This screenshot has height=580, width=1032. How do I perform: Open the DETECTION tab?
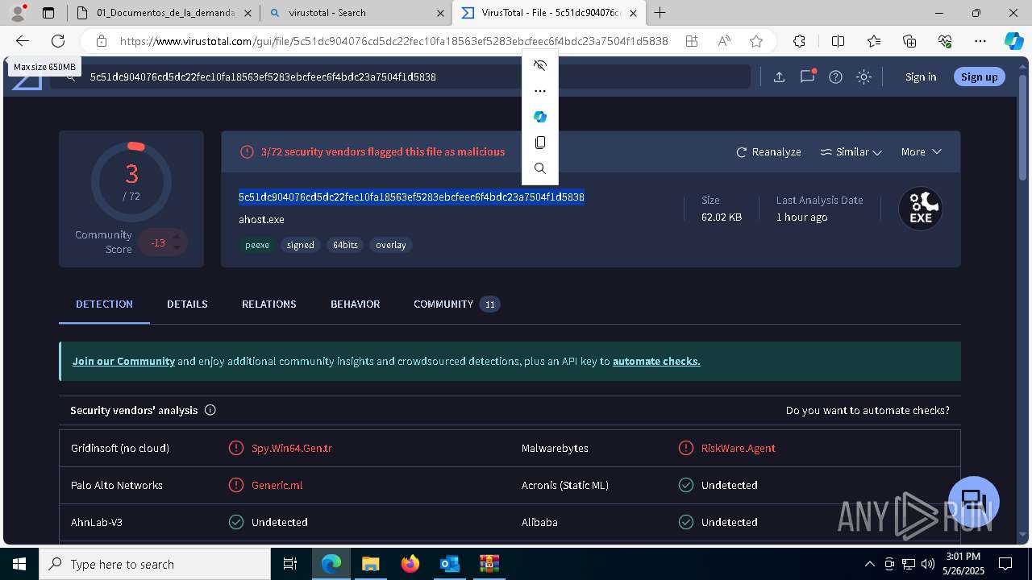coord(104,304)
